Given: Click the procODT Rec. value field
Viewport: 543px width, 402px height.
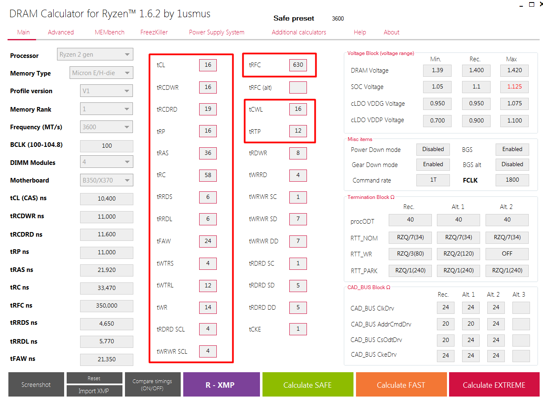Looking at the screenshot, I should (410, 220).
